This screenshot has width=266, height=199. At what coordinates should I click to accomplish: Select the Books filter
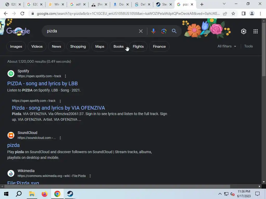tap(118, 46)
